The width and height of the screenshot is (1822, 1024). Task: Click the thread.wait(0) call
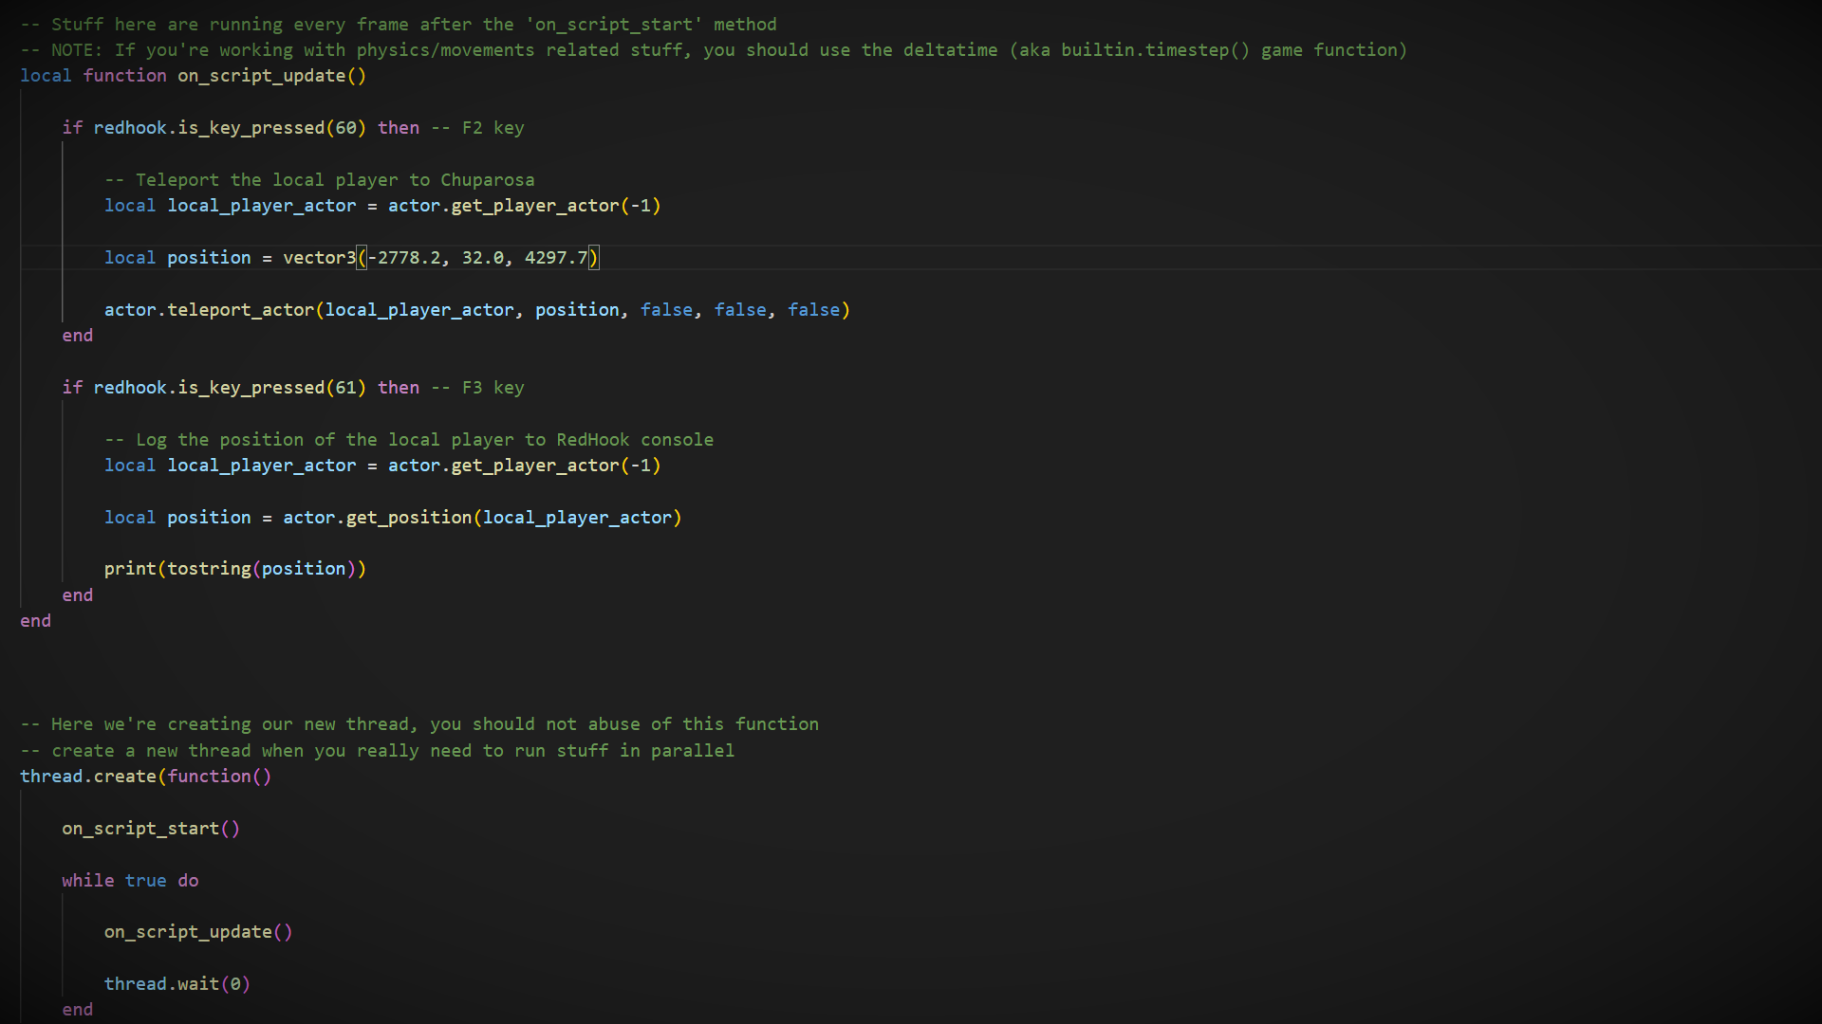pyautogui.click(x=177, y=984)
